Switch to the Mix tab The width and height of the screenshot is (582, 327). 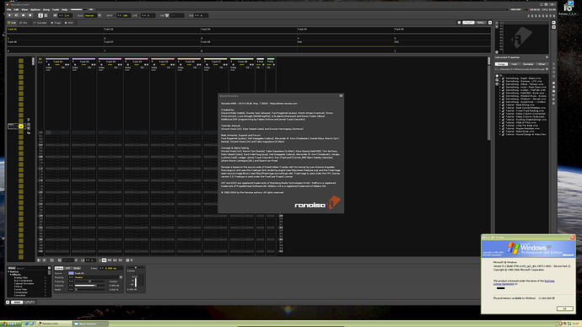(x=24, y=23)
